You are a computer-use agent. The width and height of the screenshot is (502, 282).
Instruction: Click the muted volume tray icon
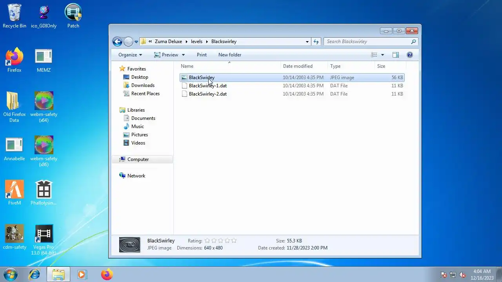[x=462, y=275]
